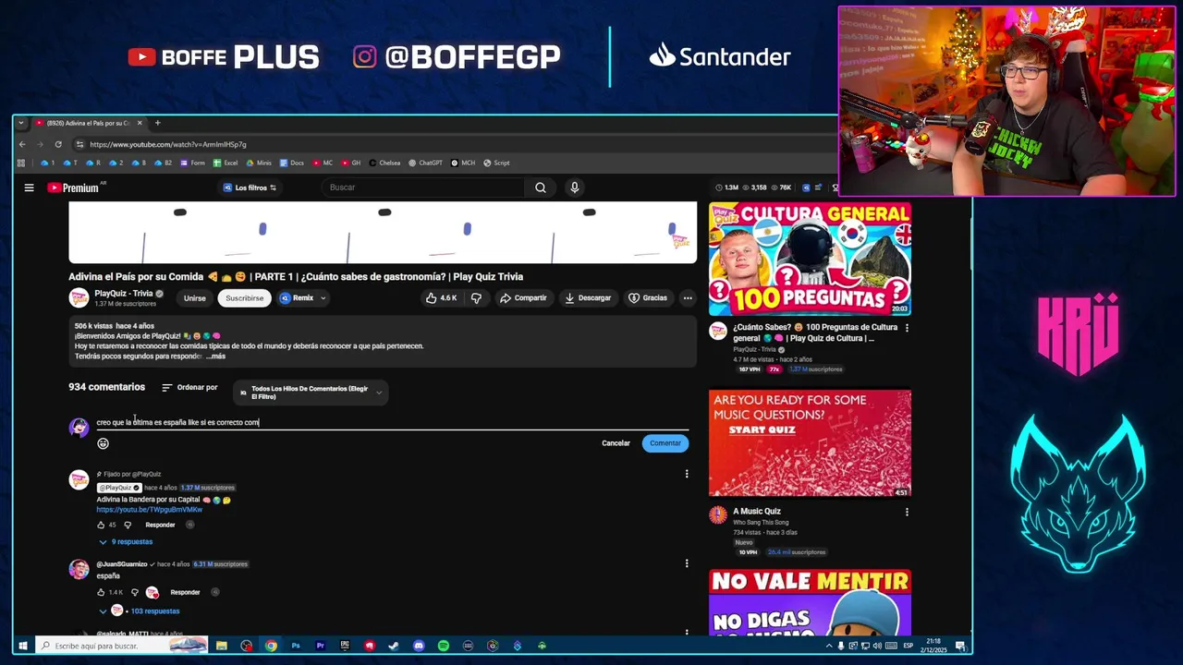Open PlayQuiz channel avatar below video
This screenshot has width=1183, height=665.
79,297
